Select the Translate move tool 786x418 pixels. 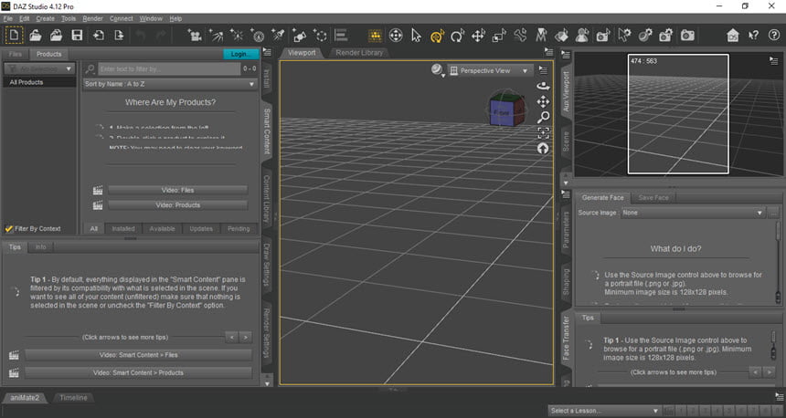click(478, 36)
